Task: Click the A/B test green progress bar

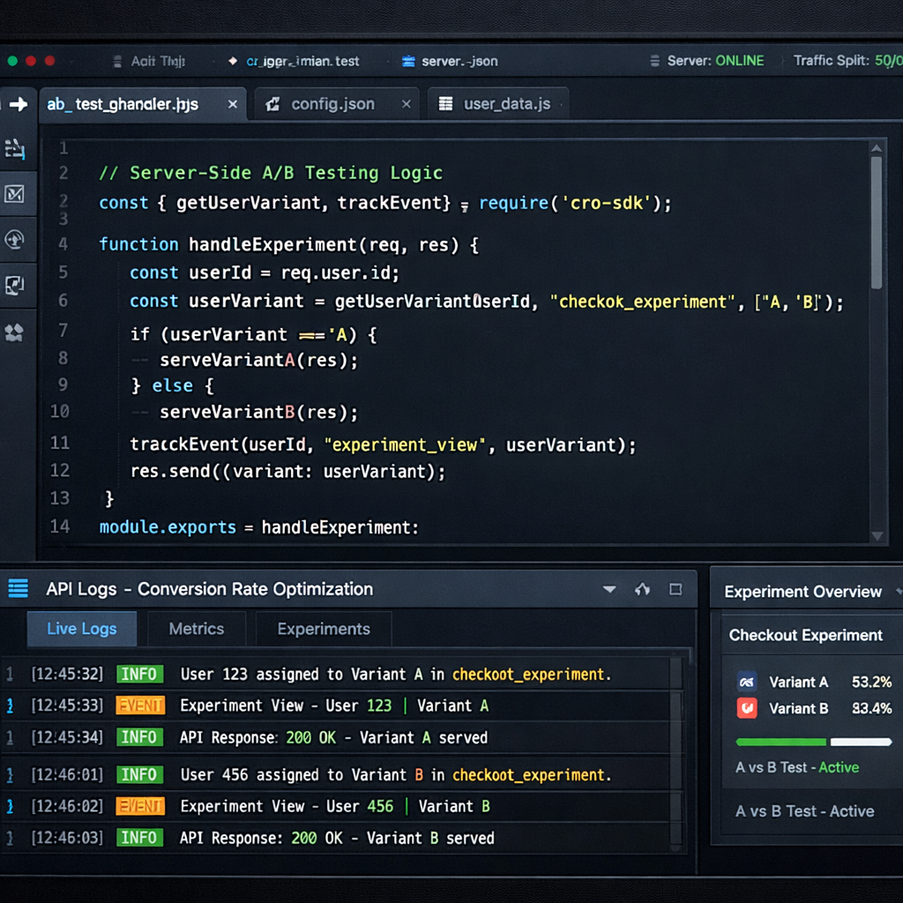Action: 780,742
